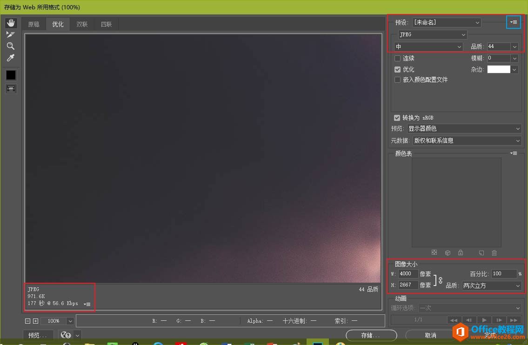
Task: Select the Eyedropper tool
Action: click(x=11, y=58)
